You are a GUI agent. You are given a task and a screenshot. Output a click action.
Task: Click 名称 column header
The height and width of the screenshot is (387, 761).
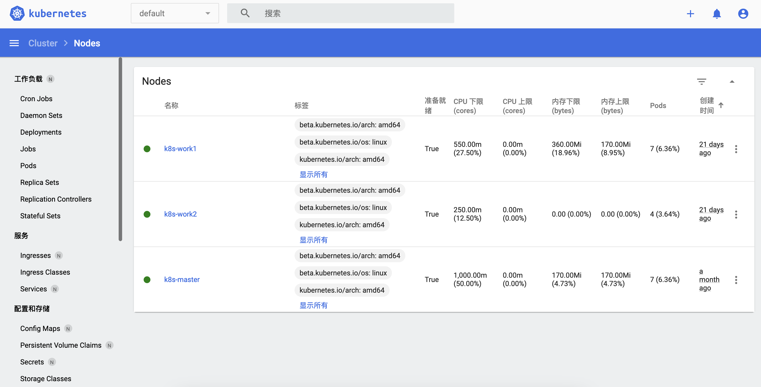coord(171,105)
